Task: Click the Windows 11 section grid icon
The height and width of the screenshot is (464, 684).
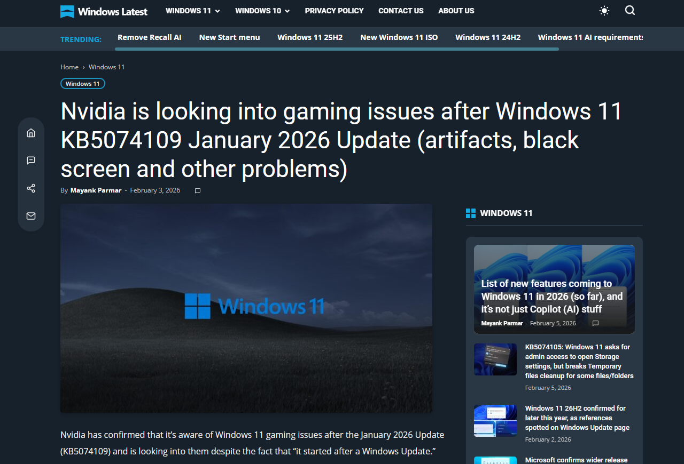Action: [471, 213]
